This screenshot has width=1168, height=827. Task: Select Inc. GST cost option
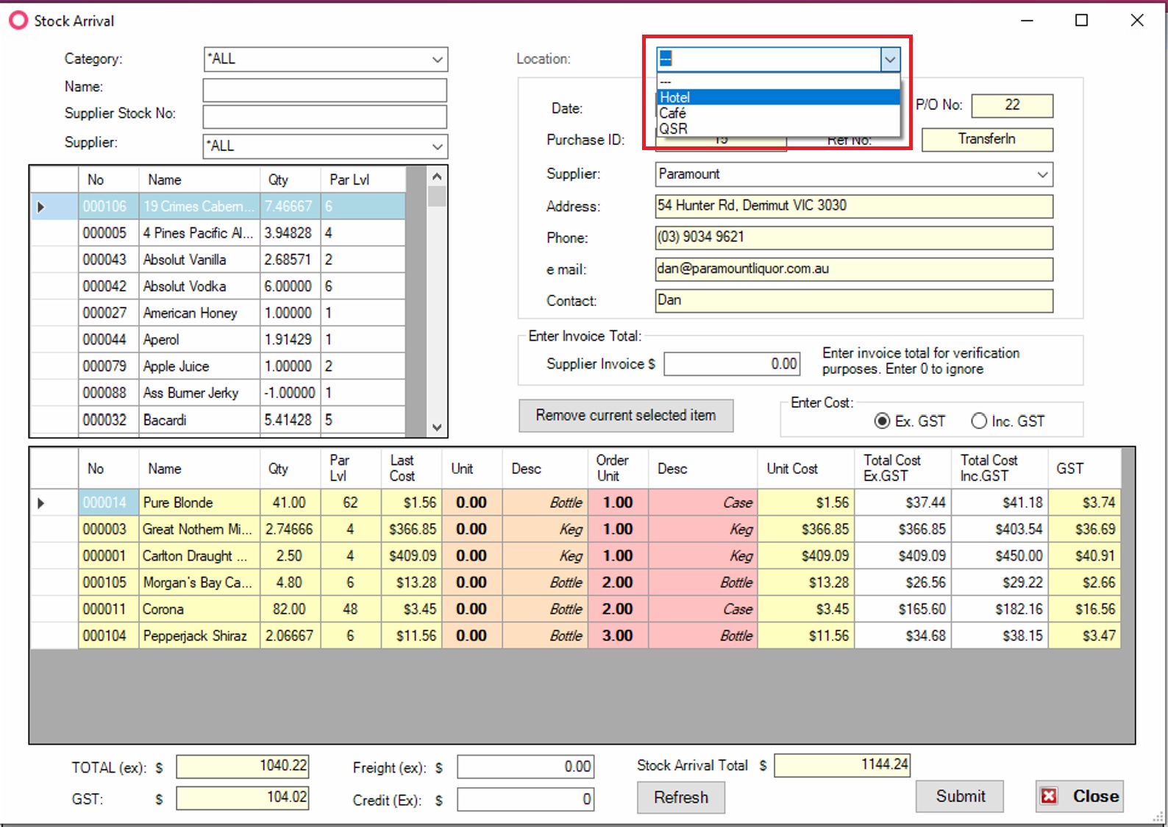(979, 421)
